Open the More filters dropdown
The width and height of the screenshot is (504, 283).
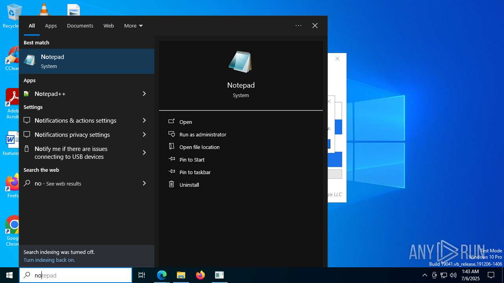(x=133, y=26)
